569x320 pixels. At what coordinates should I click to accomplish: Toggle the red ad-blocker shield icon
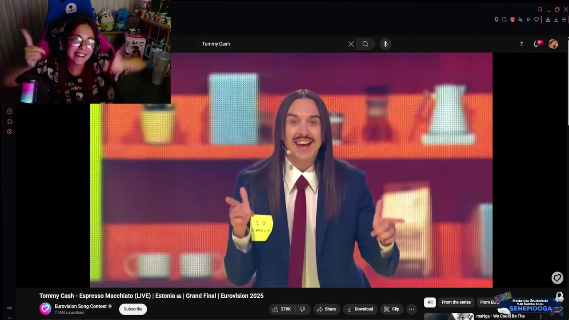513,20
